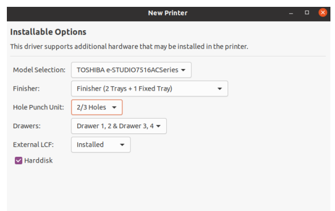The height and width of the screenshot is (211, 335).
Task: Click the driver supports additional hardware description
Action: pos(129,46)
